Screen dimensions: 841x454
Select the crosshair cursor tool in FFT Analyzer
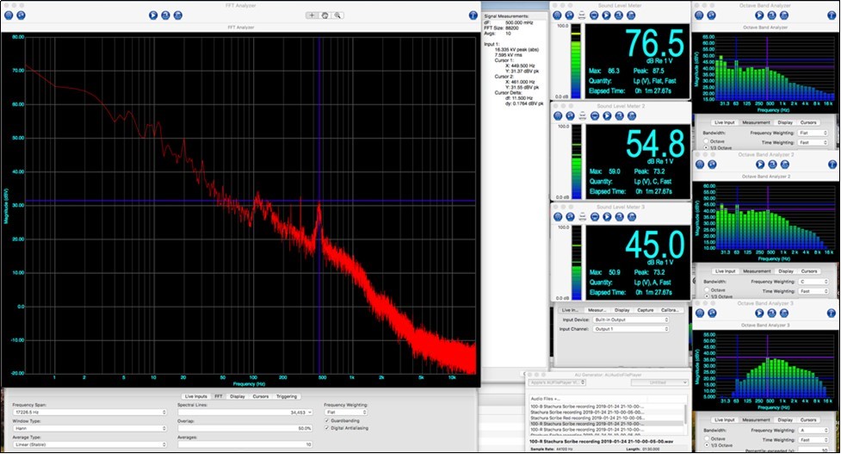pos(312,15)
